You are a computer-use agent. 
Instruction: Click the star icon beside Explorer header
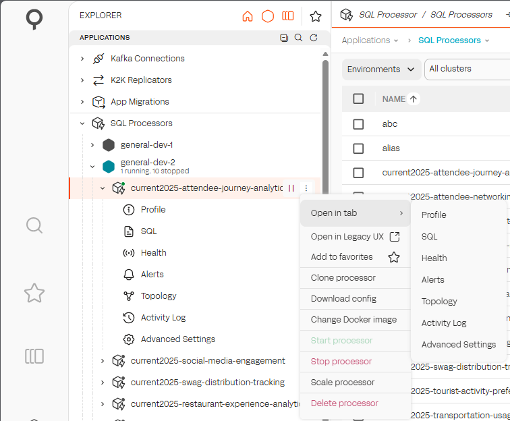(x=315, y=16)
